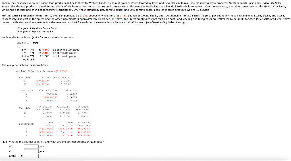
Task: Click the "Objective Coefficient" column header
Action: point(44,108)
